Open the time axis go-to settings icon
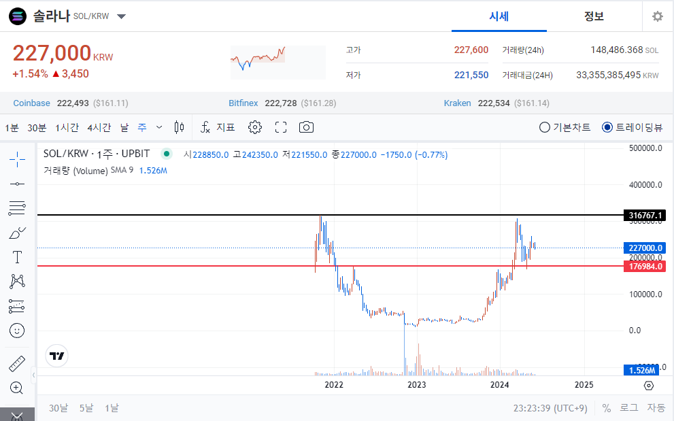The height and width of the screenshot is (421, 674). click(x=649, y=386)
